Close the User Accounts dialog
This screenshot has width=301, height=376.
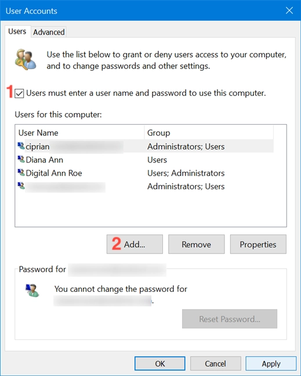click(x=289, y=10)
